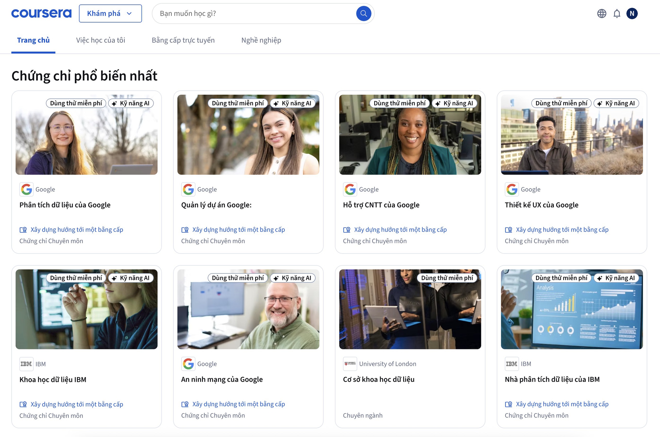Click Google logo on Phân tích dữ liệu card
This screenshot has width=660, height=437.
tap(27, 189)
